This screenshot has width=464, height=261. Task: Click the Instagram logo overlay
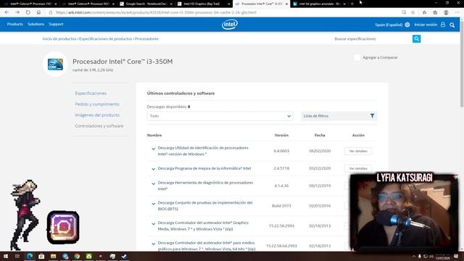point(63,227)
